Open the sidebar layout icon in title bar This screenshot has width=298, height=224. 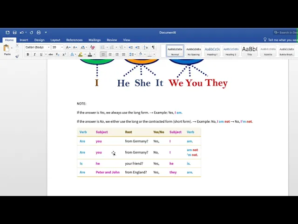(7, 32)
